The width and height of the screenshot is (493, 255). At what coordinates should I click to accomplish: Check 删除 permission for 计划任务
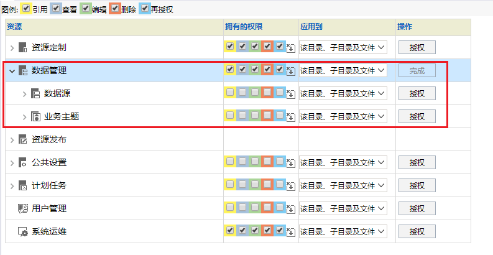coord(267,184)
